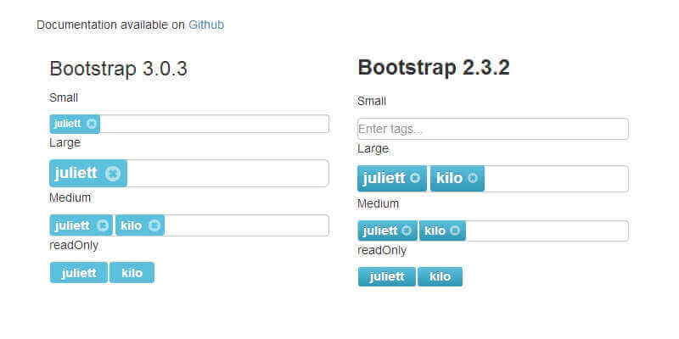Viewport: 679px width, 339px height.
Task: Remove juliett tag in Bootstrap 2 Medium input
Action: 407,231
